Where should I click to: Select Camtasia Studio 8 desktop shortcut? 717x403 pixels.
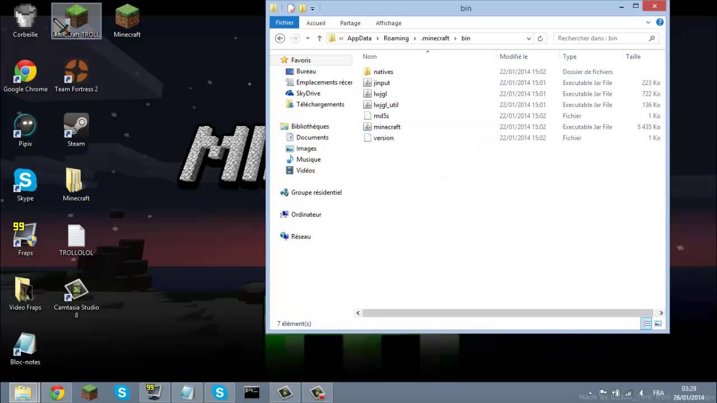(76, 298)
